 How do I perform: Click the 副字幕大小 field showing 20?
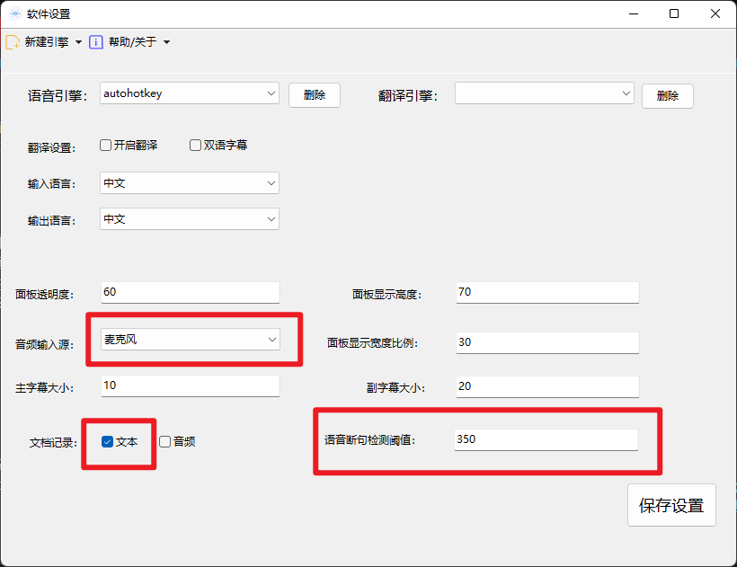pyautogui.click(x=547, y=386)
